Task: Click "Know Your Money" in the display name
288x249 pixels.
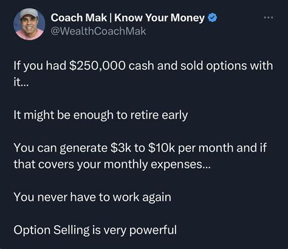Action: [x=160, y=18]
